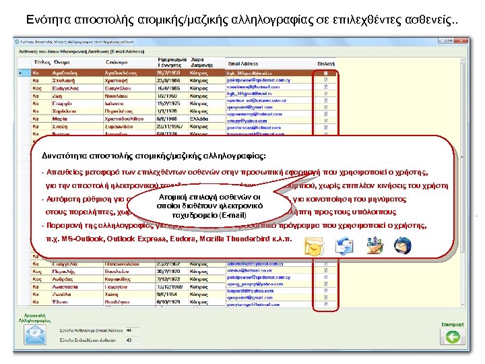
Task: Sort by Ημερομηνία Γέννησης column header
Action: (172, 62)
